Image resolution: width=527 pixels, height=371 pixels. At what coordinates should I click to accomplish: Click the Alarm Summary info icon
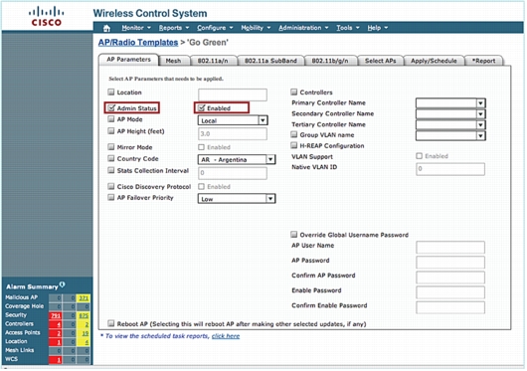(x=63, y=284)
